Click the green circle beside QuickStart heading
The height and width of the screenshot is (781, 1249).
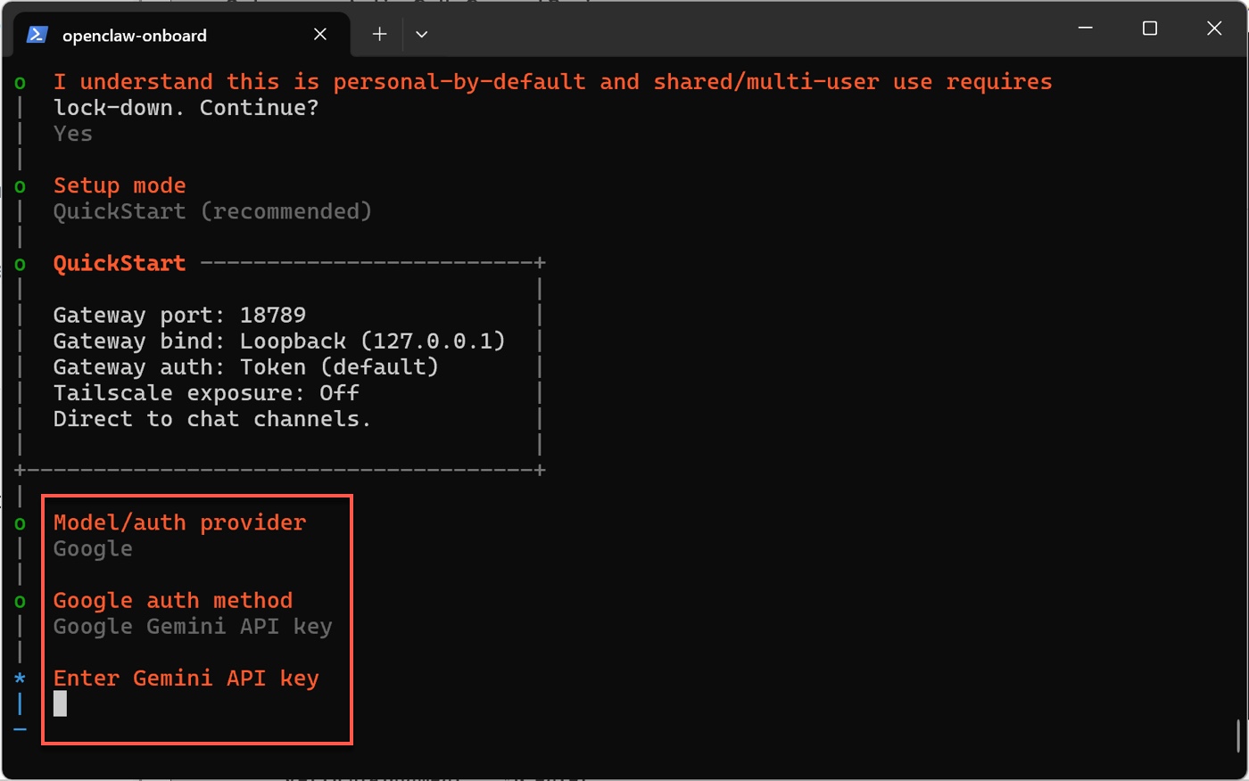20,265
